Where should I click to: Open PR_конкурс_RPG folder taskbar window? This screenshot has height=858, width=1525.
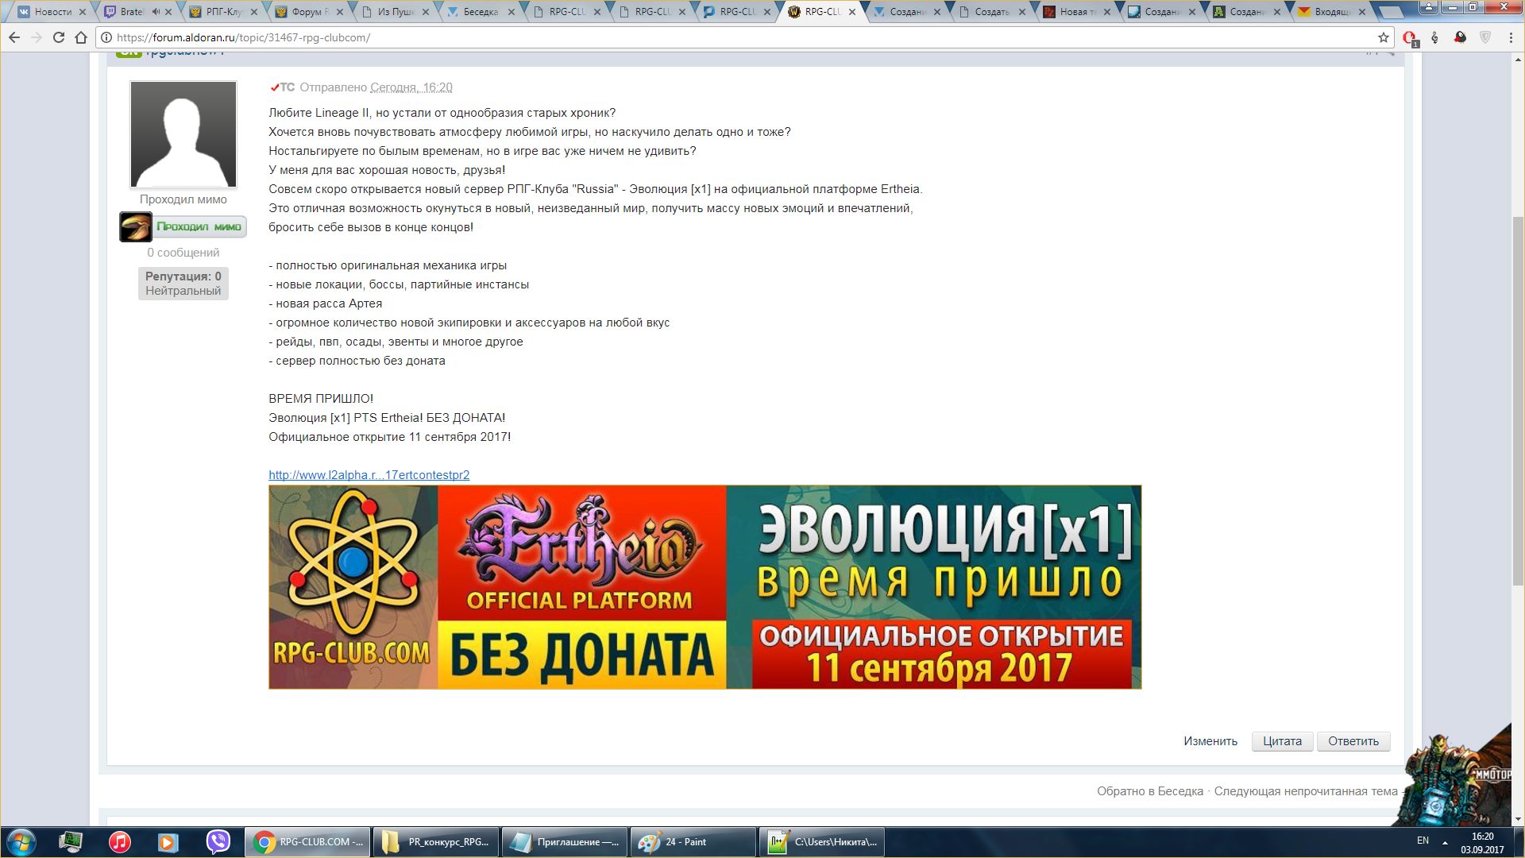(436, 842)
